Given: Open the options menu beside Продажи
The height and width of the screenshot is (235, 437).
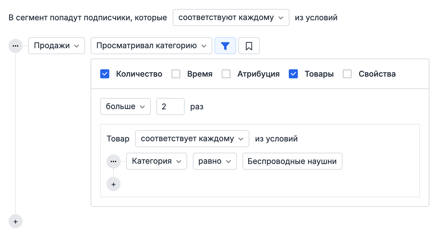Looking at the screenshot, I should click(16, 45).
